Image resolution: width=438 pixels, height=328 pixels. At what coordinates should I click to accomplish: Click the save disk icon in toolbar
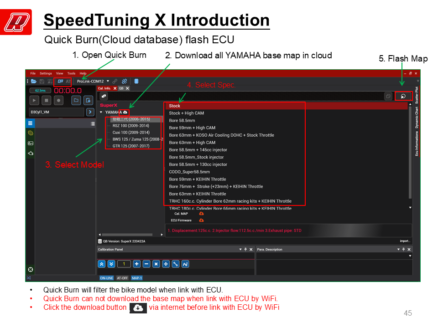(x=42, y=82)
